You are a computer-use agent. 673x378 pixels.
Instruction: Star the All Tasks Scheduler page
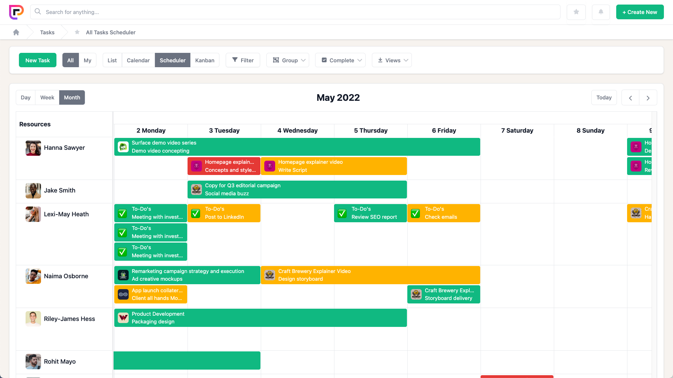[x=77, y=32]
